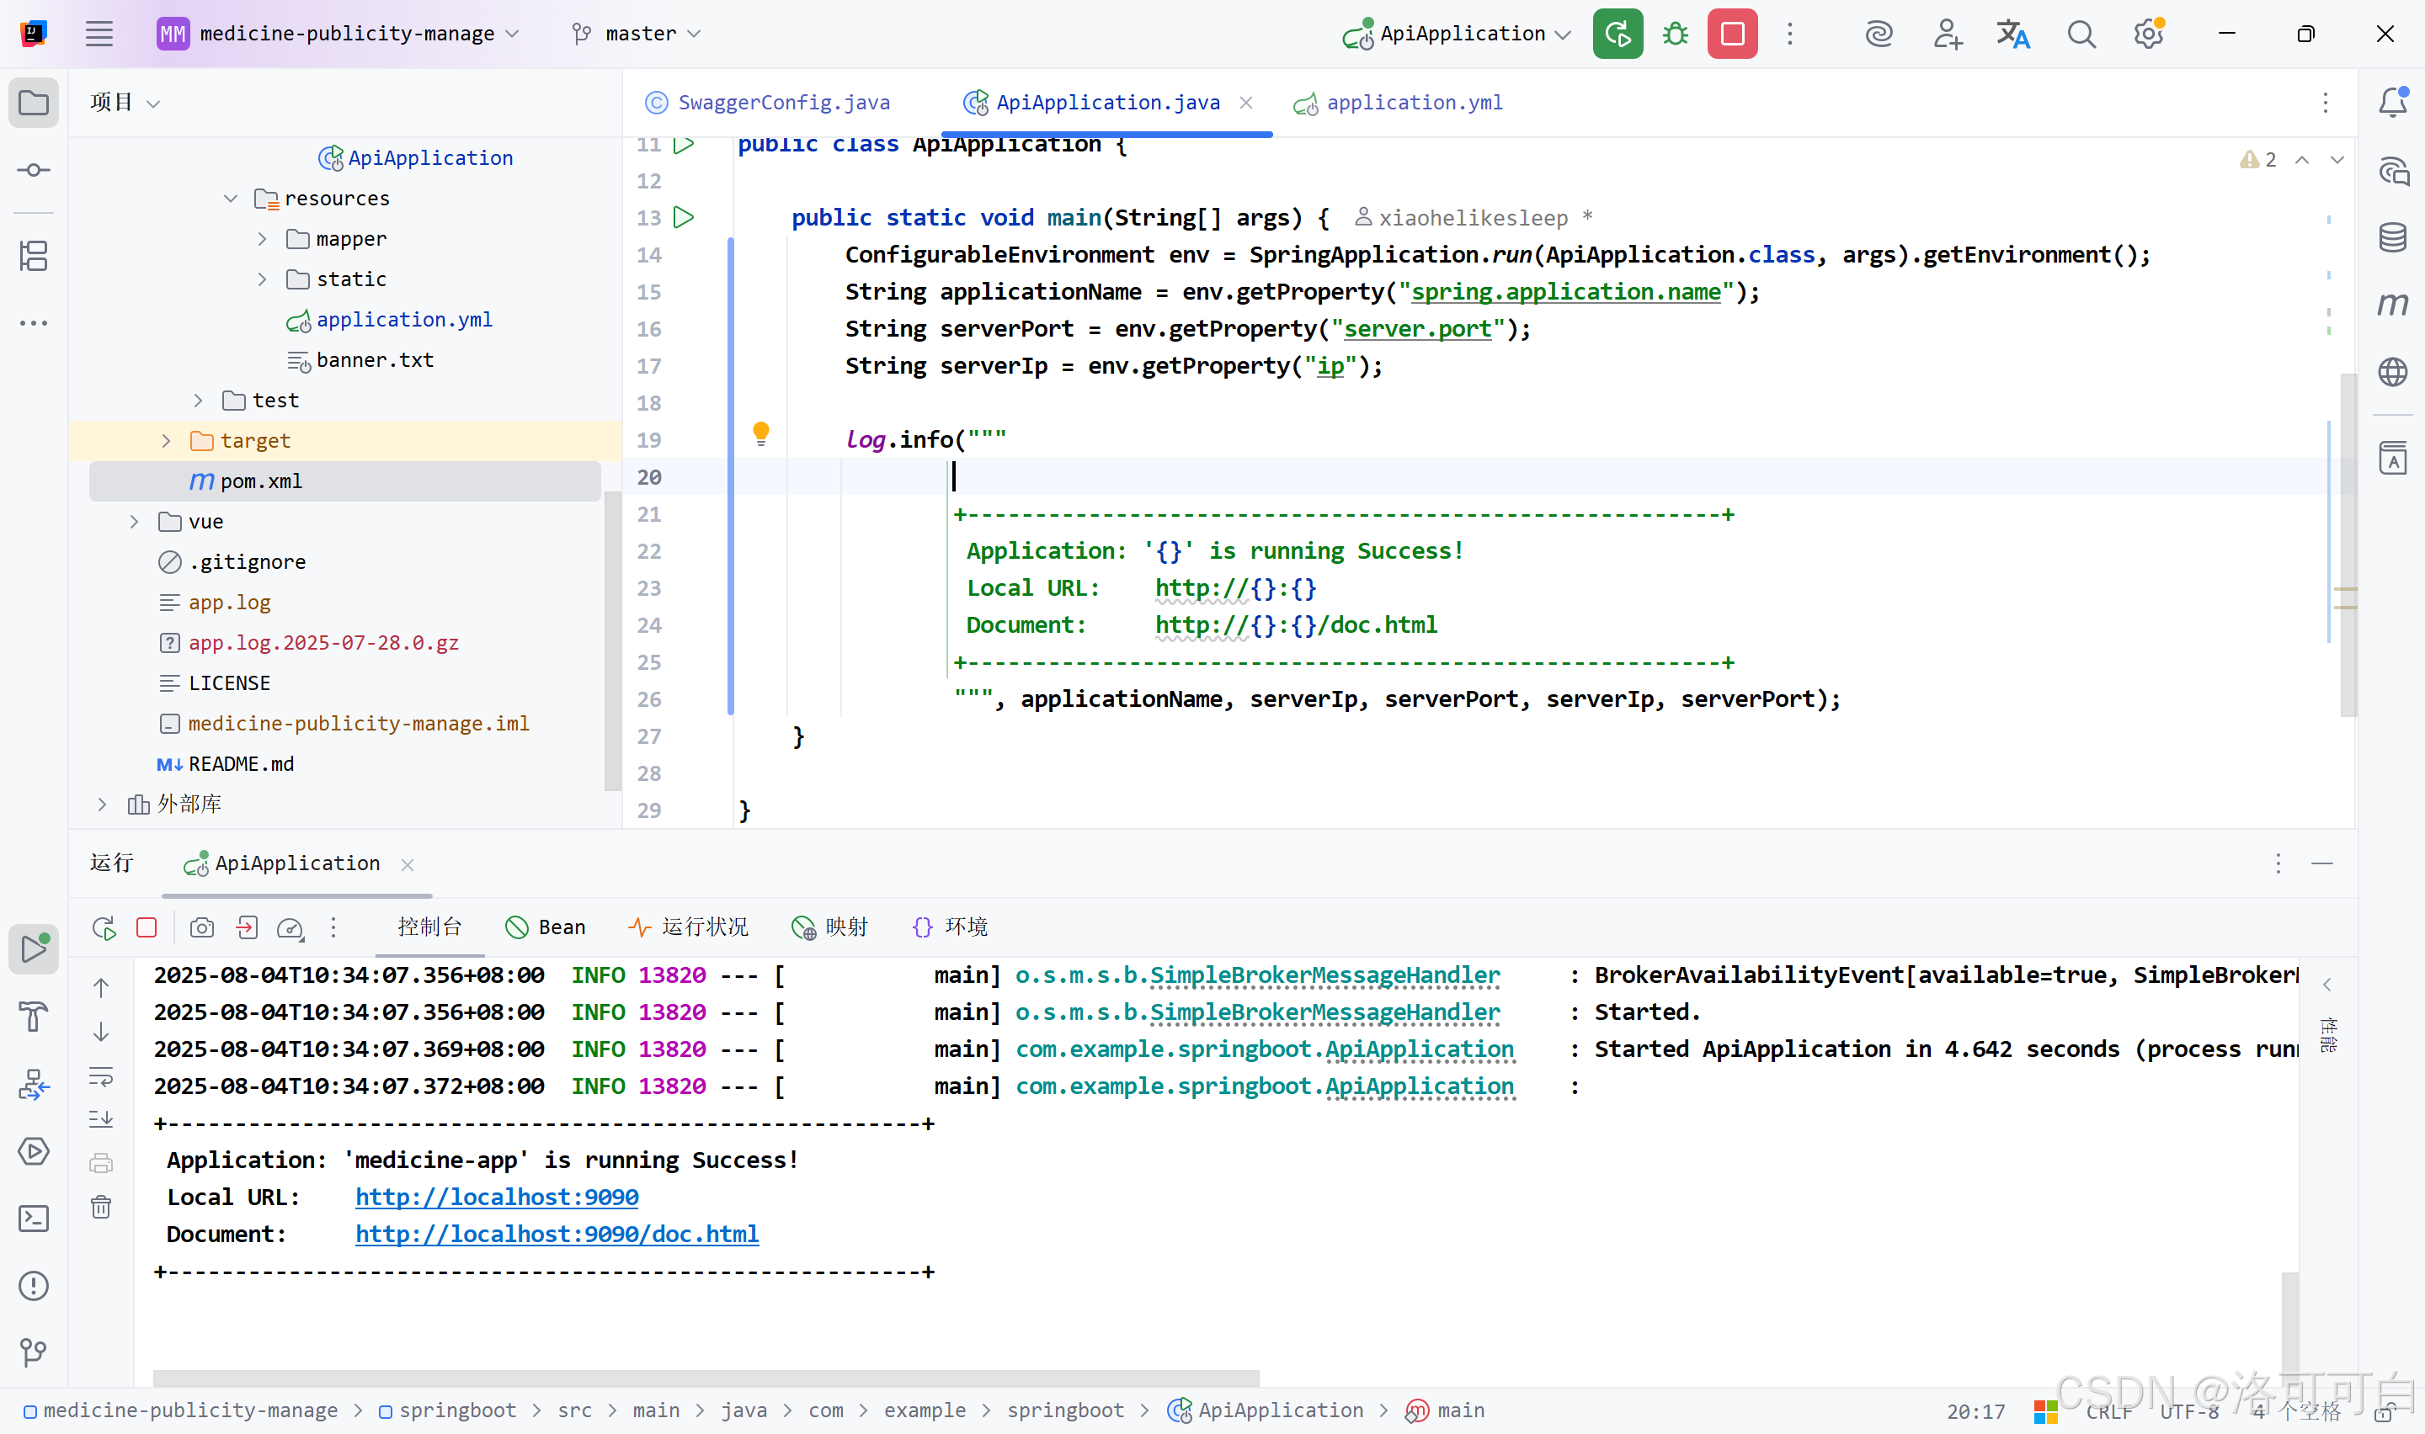Open the 项目 view dropdown
Screen dimensions: 2425x1434
click(x=125, y=103)
